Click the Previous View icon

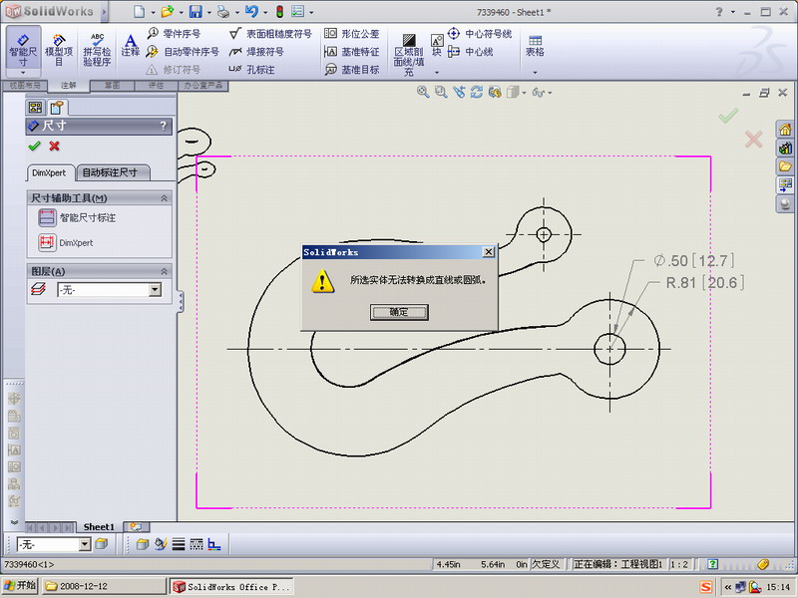[x=459, y=92]
